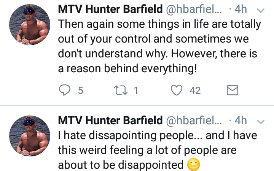The width and height of the screenshot is (274, 171).
Task: Expand second tweet's chevron options menu
Action: (x=261, y=122)
